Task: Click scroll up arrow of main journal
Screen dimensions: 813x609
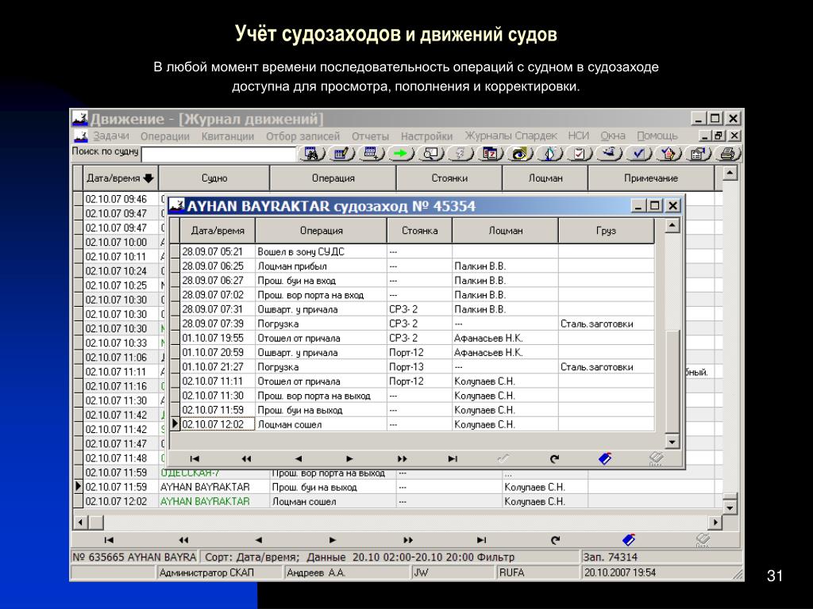Action: coord(730,173)
